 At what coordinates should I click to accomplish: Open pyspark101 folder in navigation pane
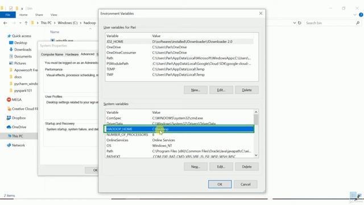coord(20,91)
